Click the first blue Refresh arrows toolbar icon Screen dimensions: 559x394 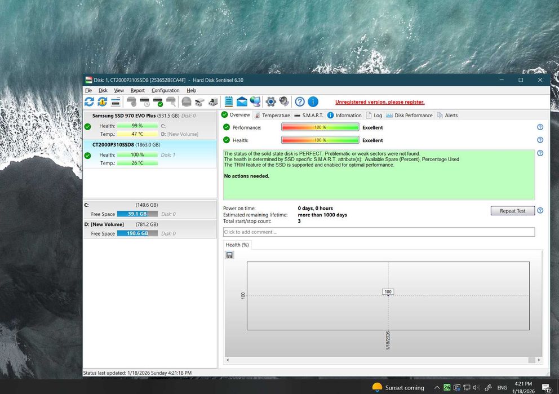click(89, 102)
